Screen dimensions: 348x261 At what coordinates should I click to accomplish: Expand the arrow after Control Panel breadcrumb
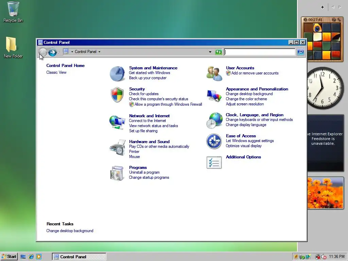(x=100, y=52)
